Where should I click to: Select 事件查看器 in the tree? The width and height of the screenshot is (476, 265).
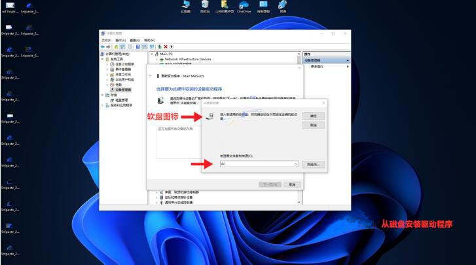pos(120,70)
